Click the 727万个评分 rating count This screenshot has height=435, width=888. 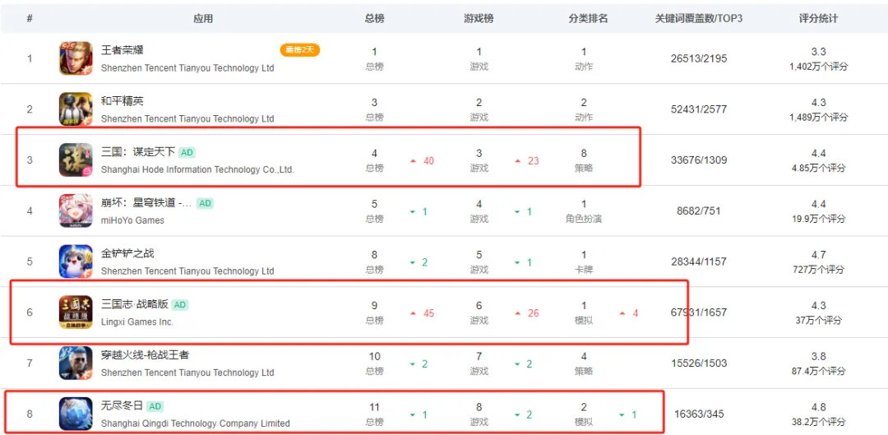point(818,270)
